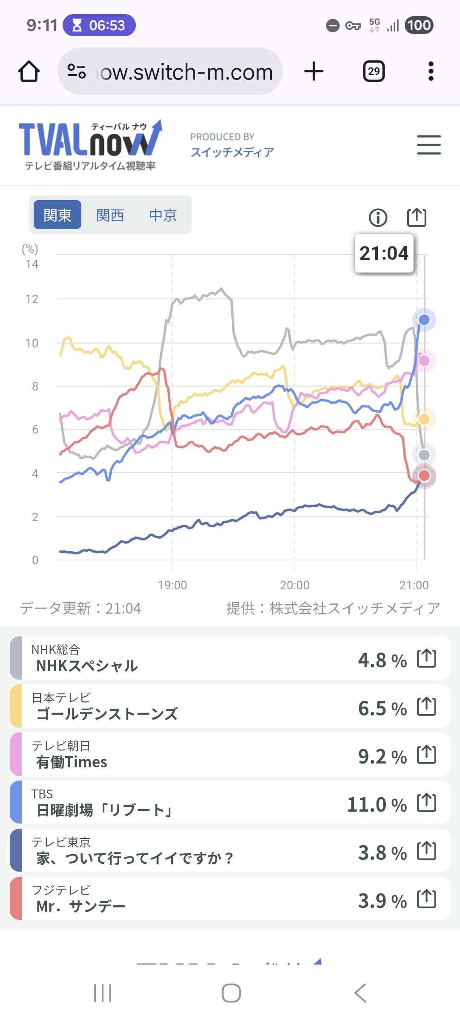Share the 有働Times rating
The width and height of the screenshot is (460, 1022).
click(x=426, y=755)
